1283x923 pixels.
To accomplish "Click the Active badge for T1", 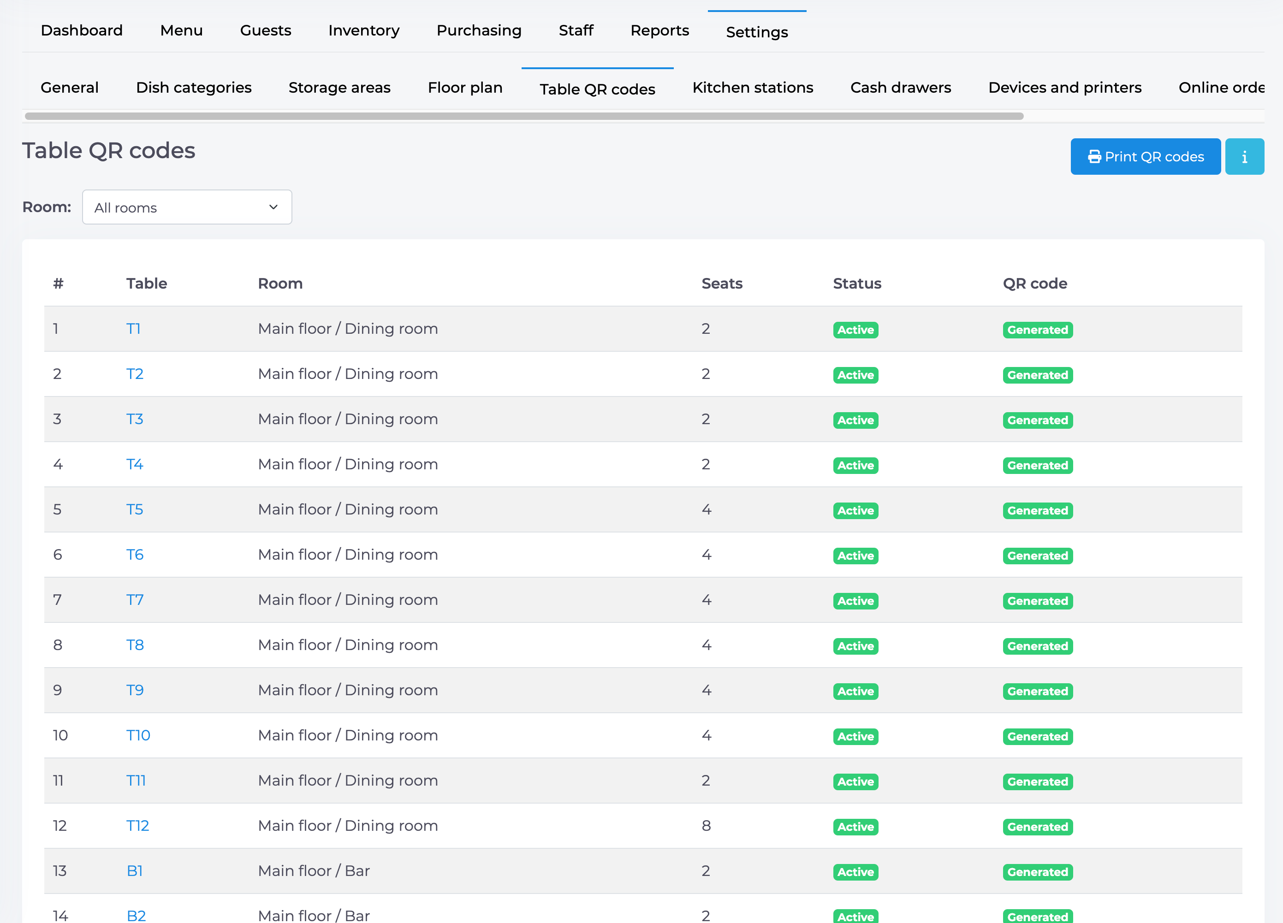I will click(x=855, y=330).
